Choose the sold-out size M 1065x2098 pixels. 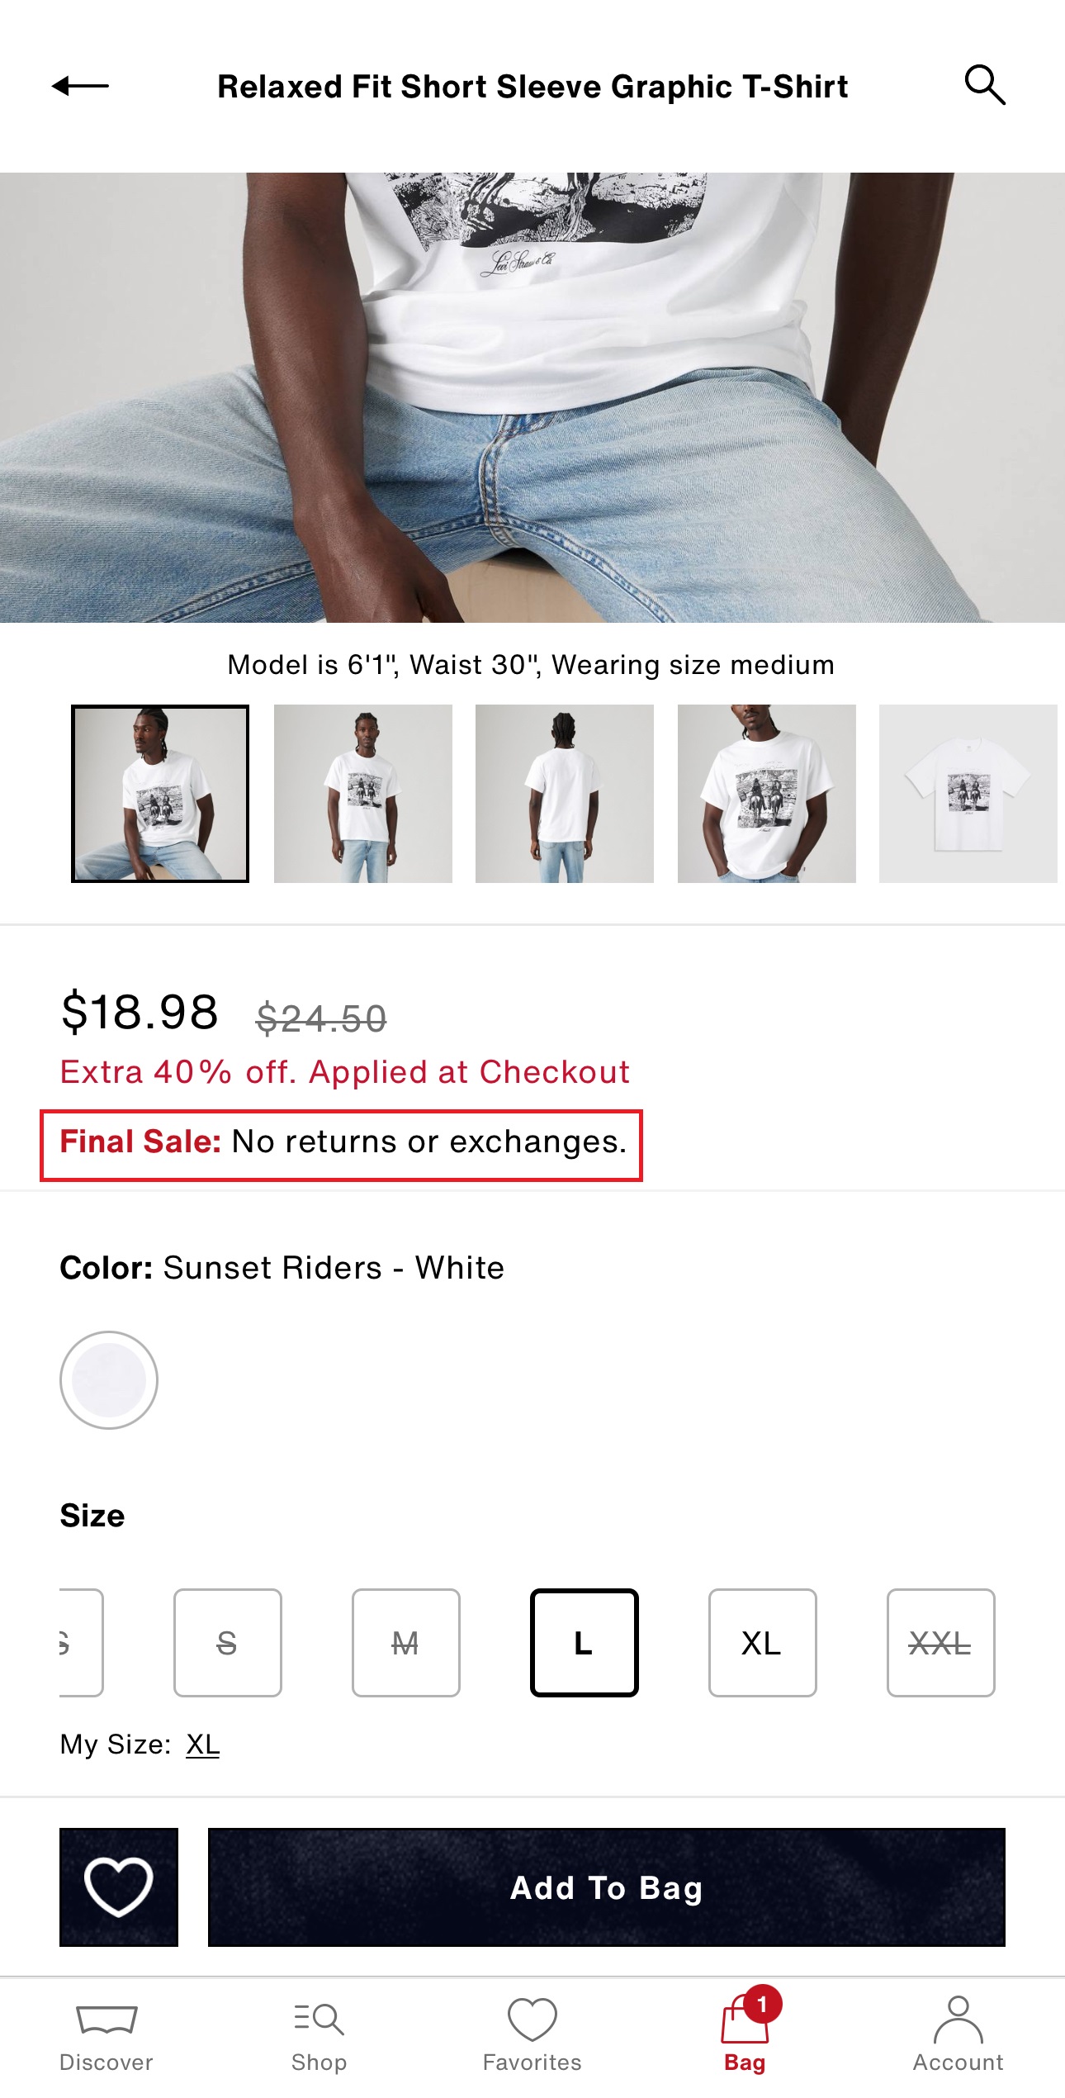405,1643
